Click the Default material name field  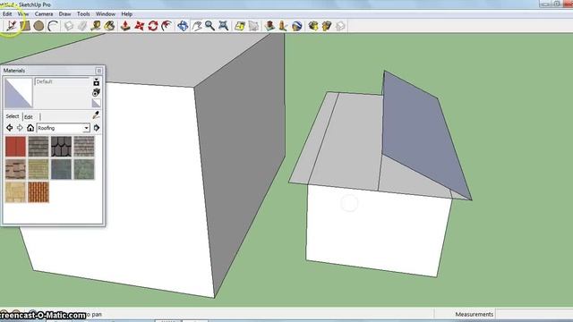point(62,81)
